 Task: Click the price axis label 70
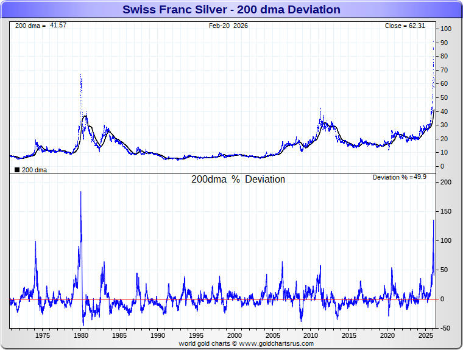coord(444,70)
